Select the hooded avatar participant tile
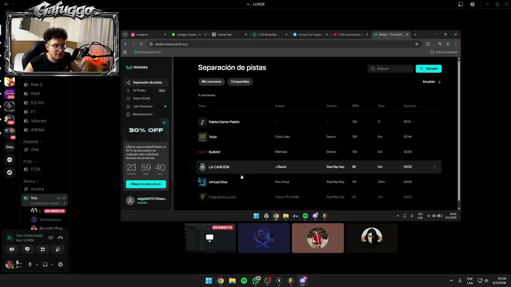The width and height of the screenshot is (511, 287). click(372, 238)
